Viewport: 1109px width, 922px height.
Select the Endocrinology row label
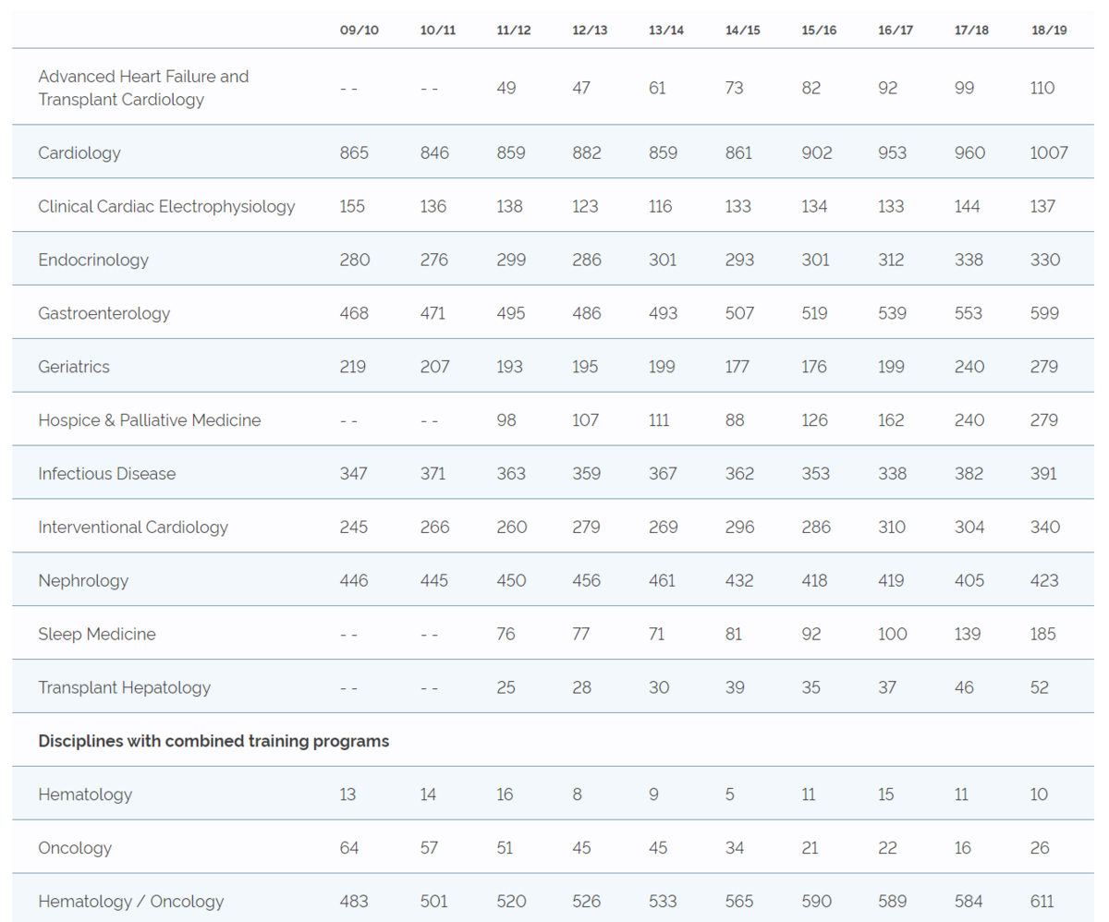coord(93,260)
